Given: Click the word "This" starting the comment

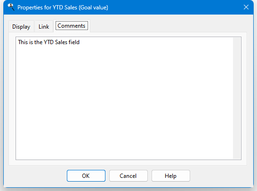Looking at the screenshot, I should (x=23, y=42).
